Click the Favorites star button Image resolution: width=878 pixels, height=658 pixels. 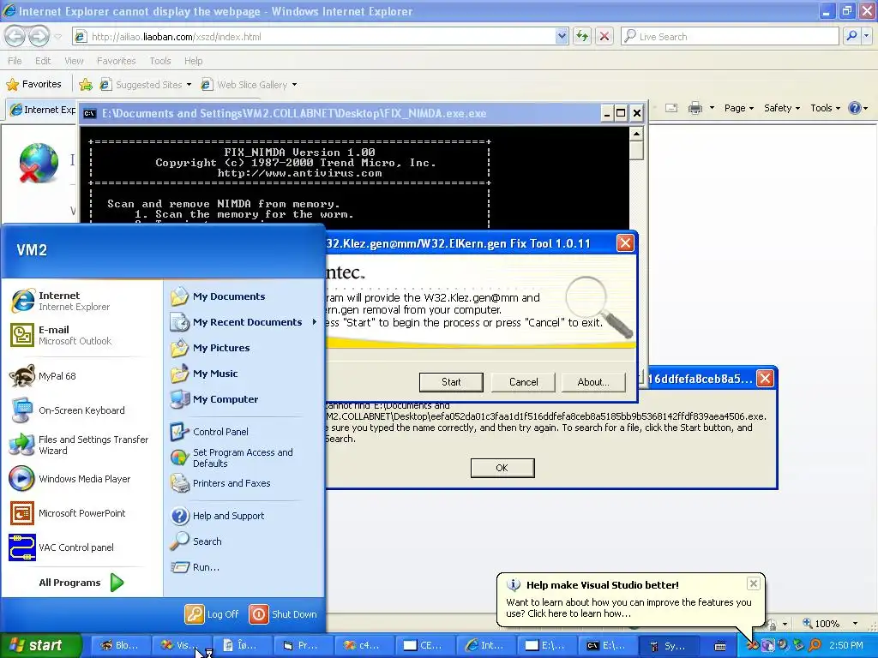click(33, 85)
